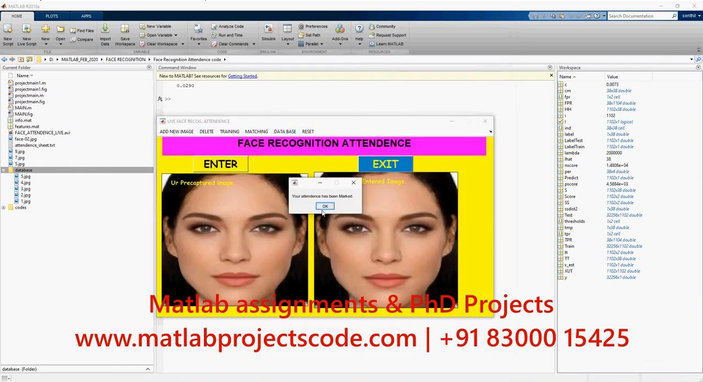
Task: Open the DATA BASE menu in attendance window
Action: click(285, 132)
